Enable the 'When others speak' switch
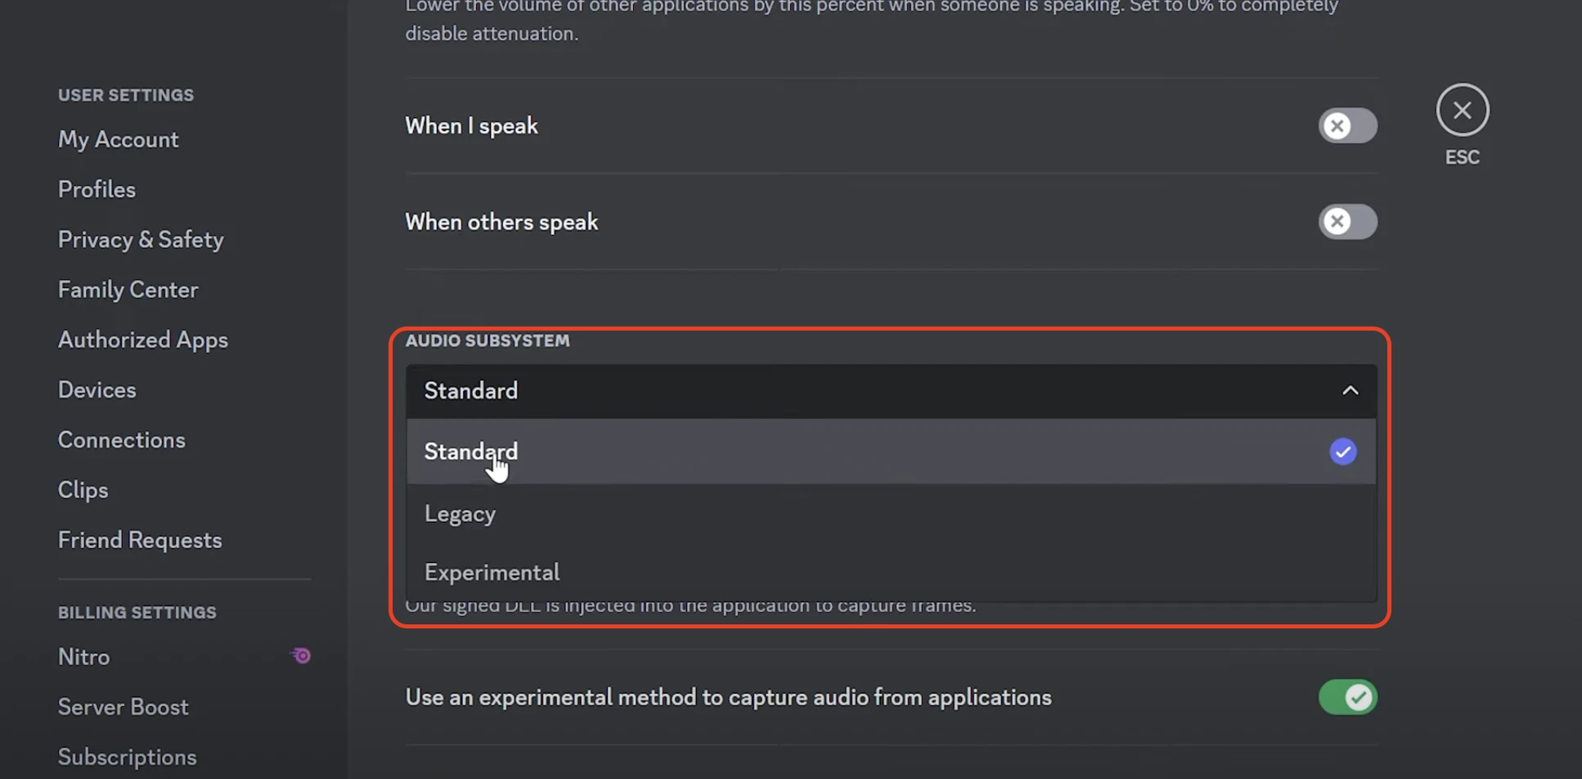The width and height of the screenshot is (1582, 779). (x=1347, y=222)
